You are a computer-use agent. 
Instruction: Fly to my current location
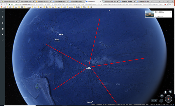[x=170, y=92]
